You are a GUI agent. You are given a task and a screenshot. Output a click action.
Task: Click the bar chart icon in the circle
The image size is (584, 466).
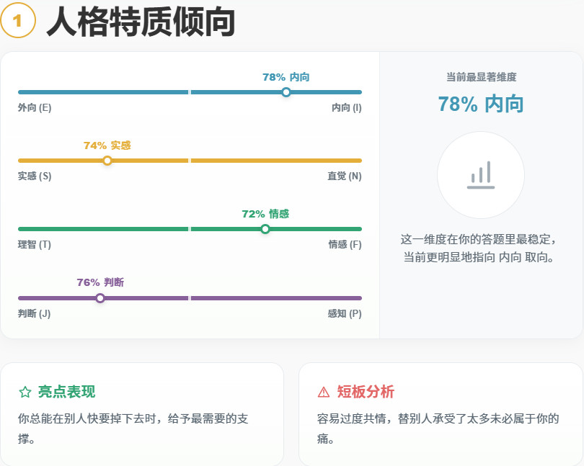pos(481,175)
